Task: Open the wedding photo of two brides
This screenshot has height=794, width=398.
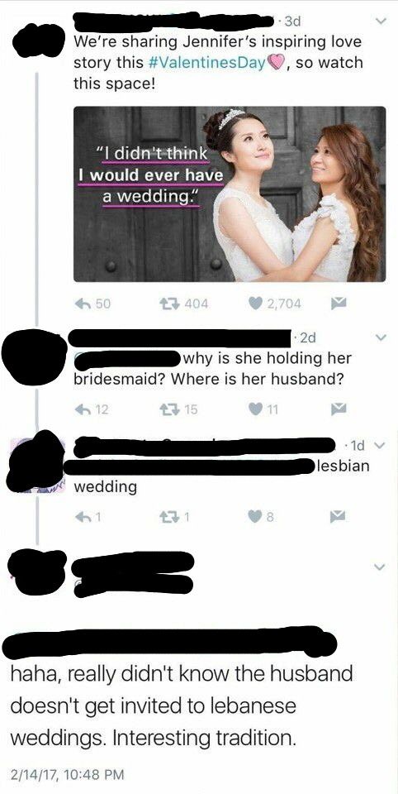Action: 230,194
